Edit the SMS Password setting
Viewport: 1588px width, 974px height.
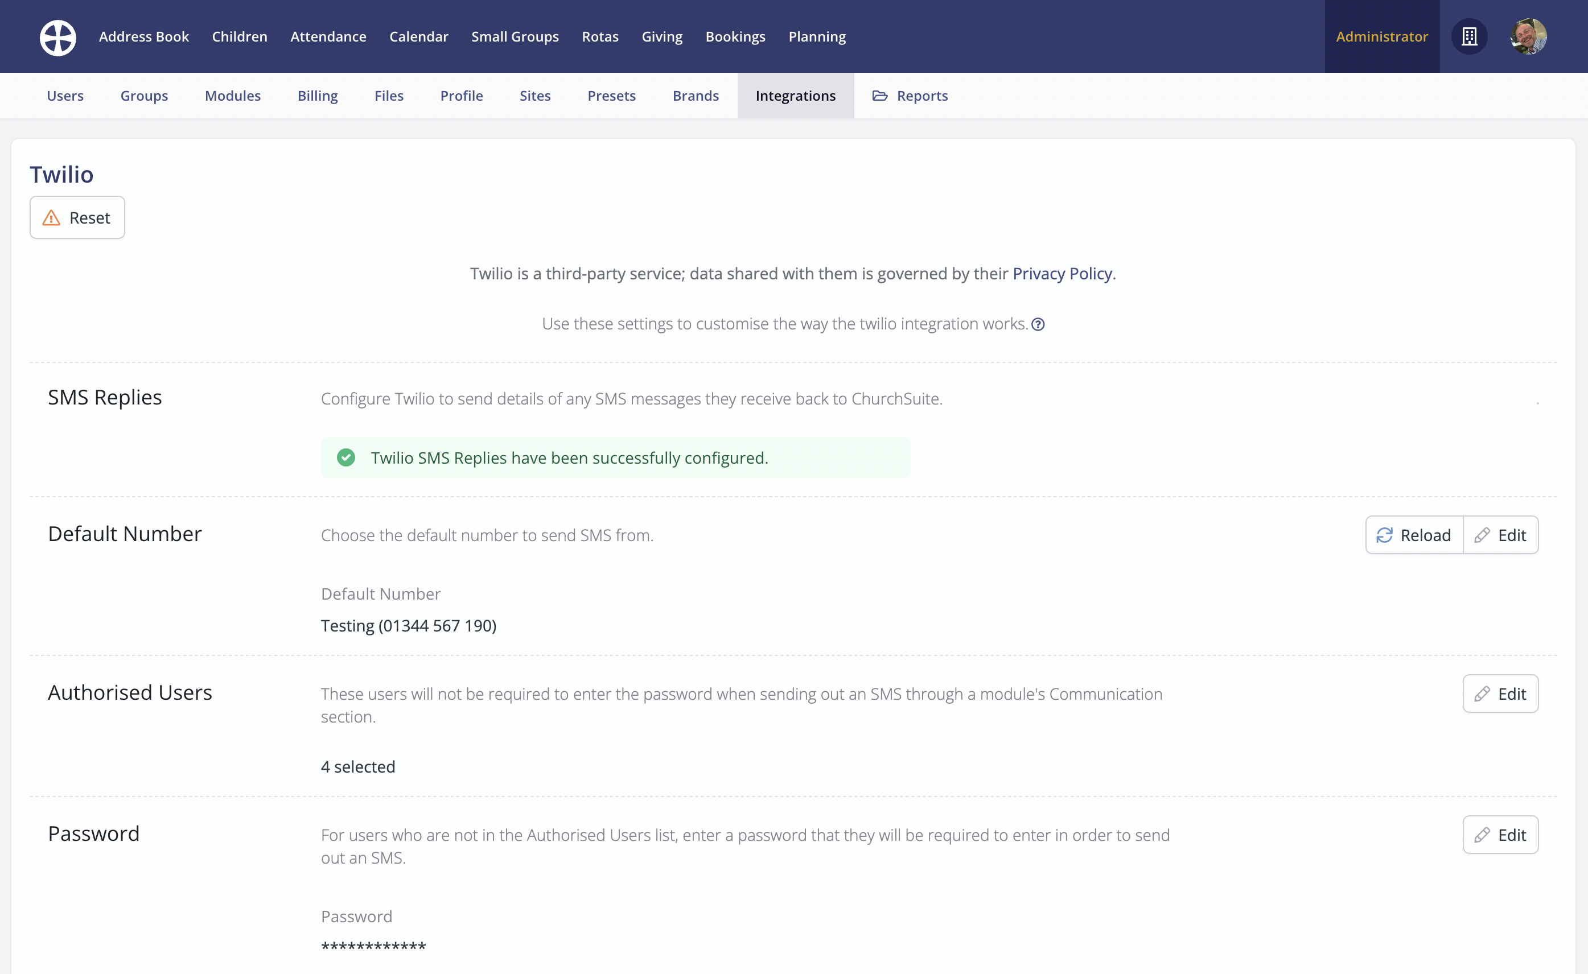tap(1500, 835)
